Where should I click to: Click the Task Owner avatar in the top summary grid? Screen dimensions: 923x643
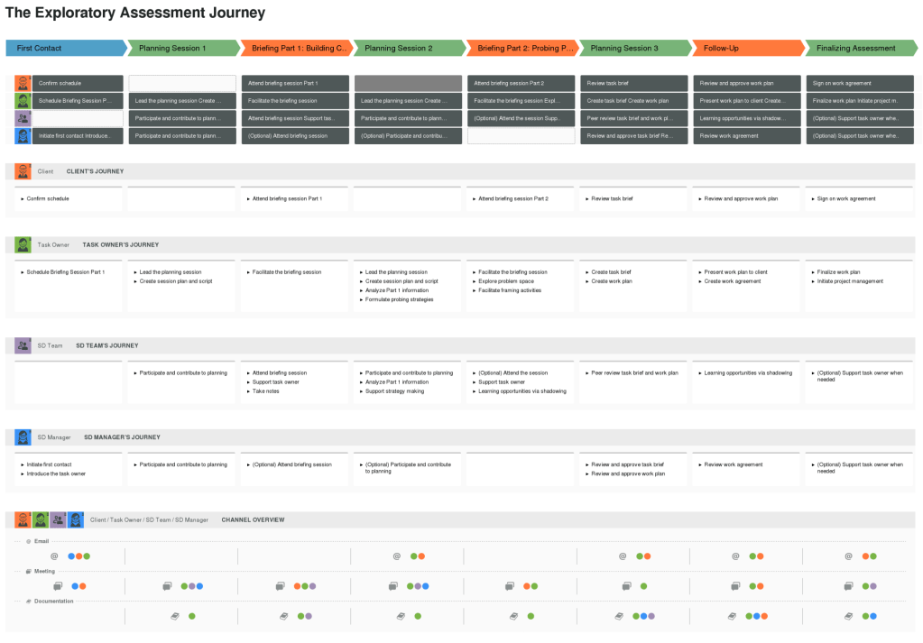point(23,100)
